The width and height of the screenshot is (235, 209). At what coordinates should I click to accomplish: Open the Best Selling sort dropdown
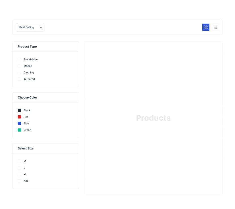pyautogui.click(x=30, y=27)
